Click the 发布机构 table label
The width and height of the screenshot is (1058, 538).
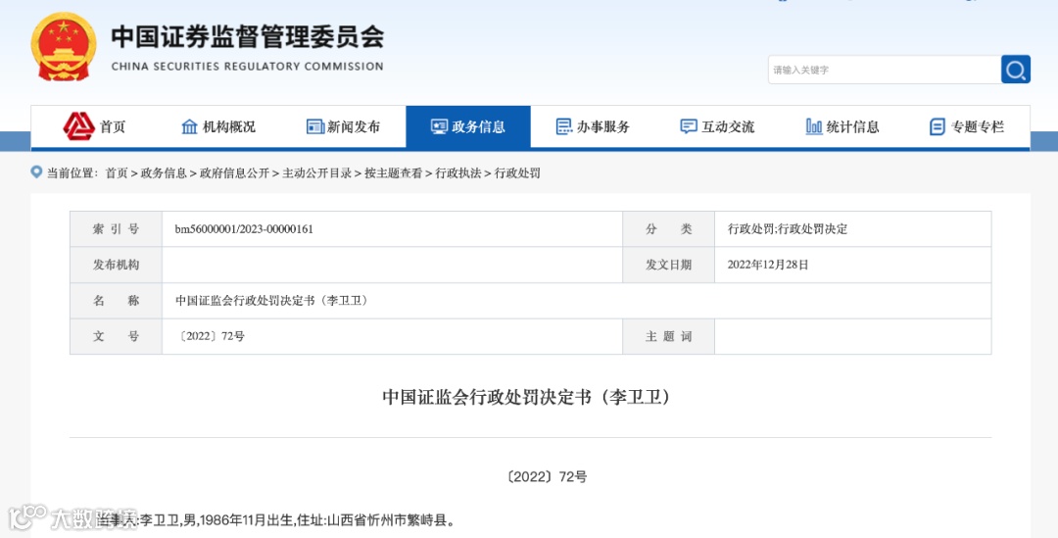pos(116,265)
